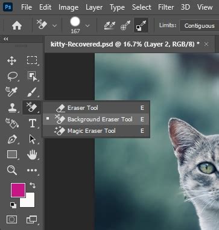Viewport: 219px width, 230px height.
Task: Change screen mode button
Action: (x=32, y=220)
